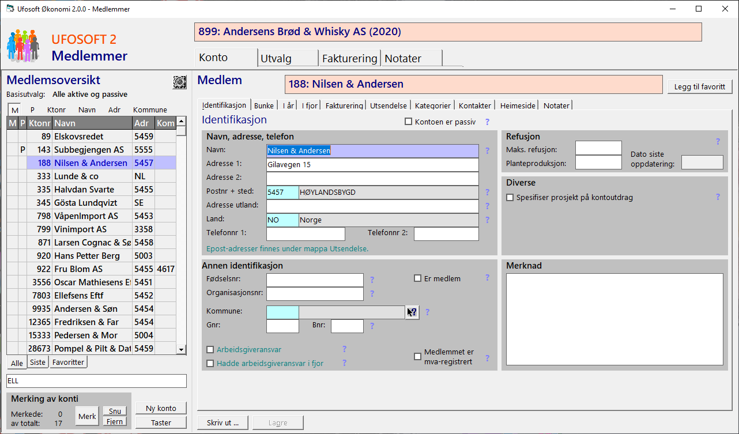Image resolution: width=739 pixels, height=434 pixels.
Task: Click help icon next to Kontoen er passiv
Action: [487, 122]
